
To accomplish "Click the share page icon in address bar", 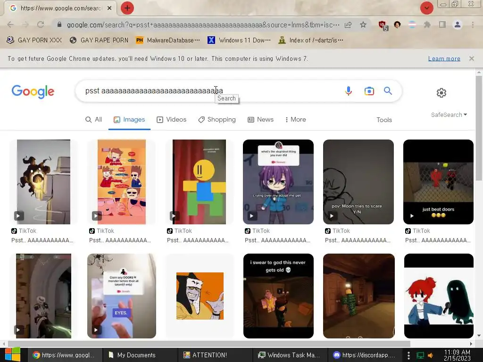I will coord(348,25).
